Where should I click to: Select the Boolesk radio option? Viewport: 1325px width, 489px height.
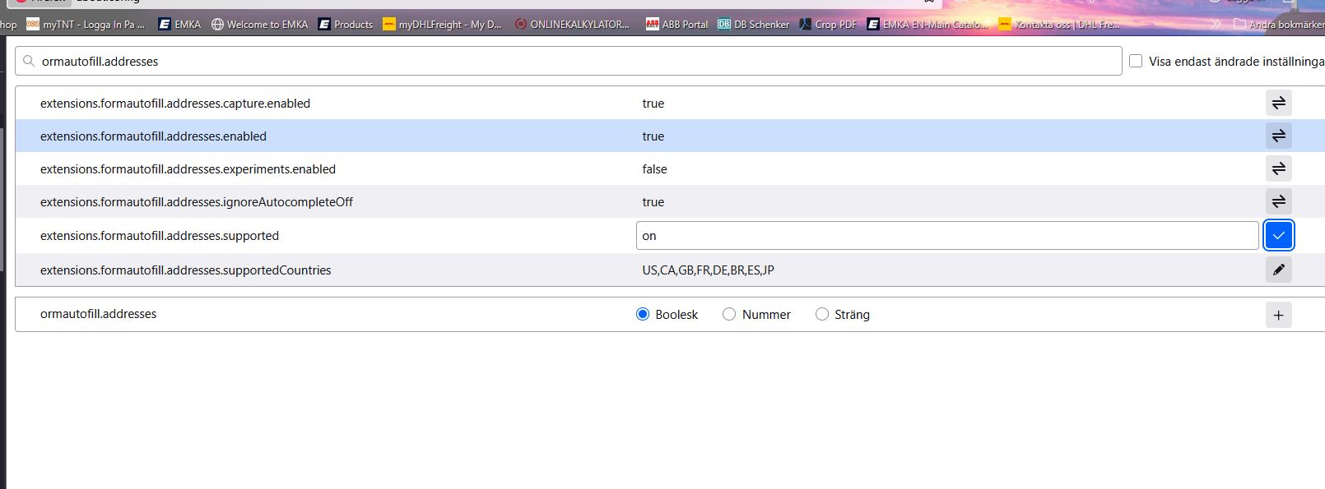pyautogui.click(x=643, y=314)
